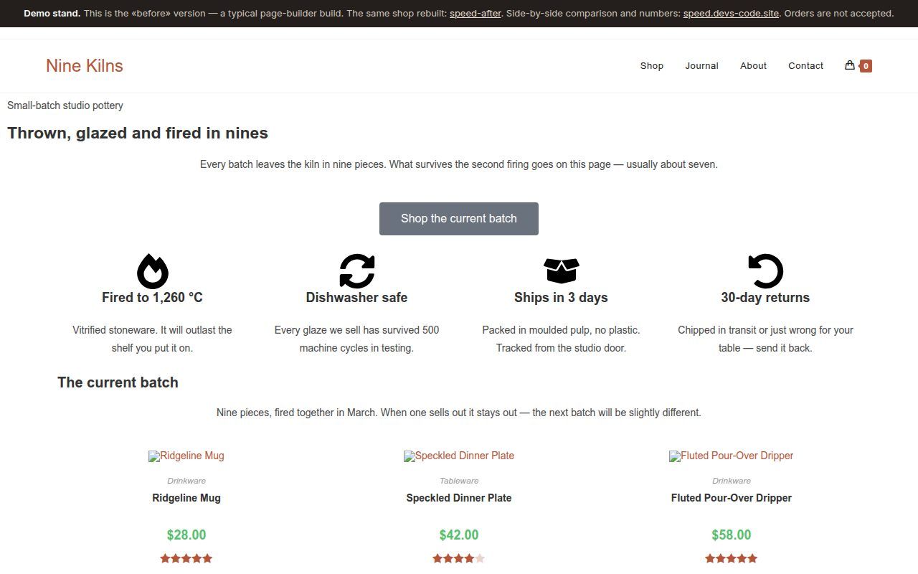Click the Speckled Dinner Plate product image
The width and height of the screenshot is (918, 574).
click(x=459, y=456)
